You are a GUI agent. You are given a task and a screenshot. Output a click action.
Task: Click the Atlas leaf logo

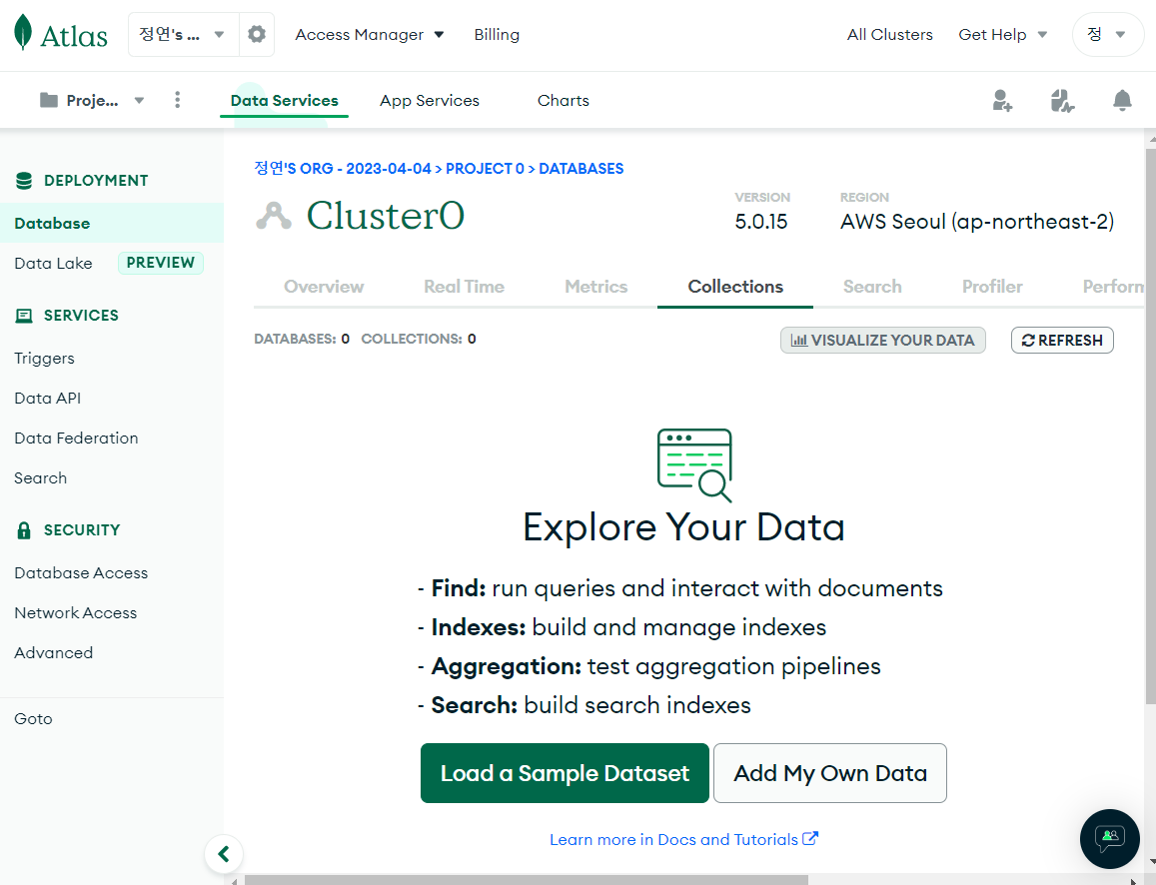[24, 32]
